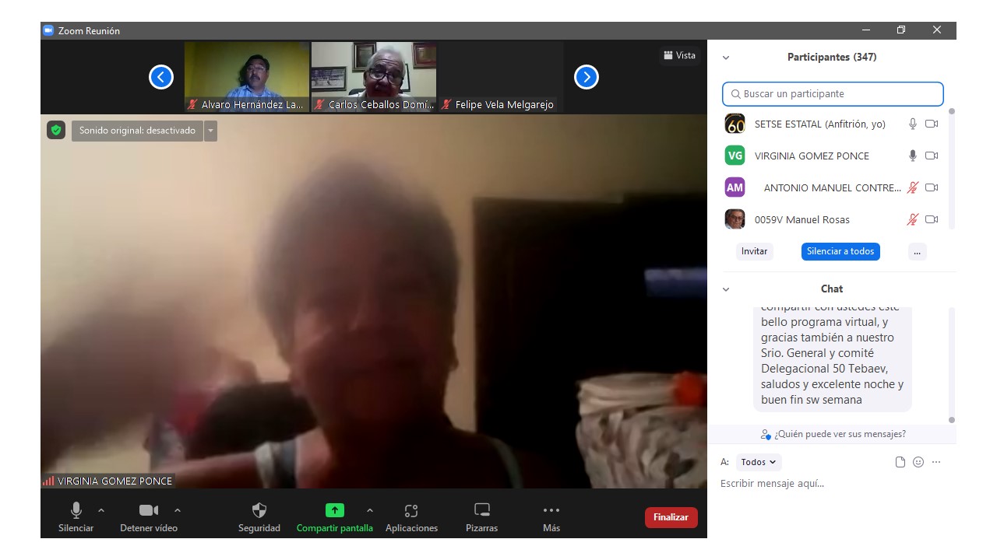Click green encryption shield icon
Screen dimensions: 997x560
coord(56,130)
